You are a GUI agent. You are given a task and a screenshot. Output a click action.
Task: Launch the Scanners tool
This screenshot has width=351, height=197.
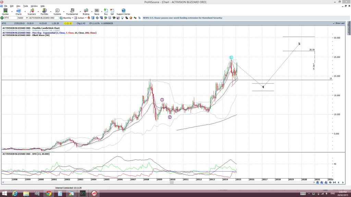(32, 12)
